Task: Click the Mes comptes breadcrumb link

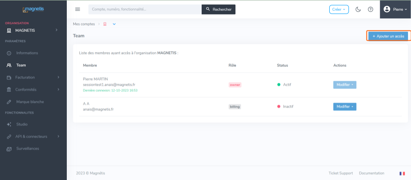Action: tap(84, 24)
